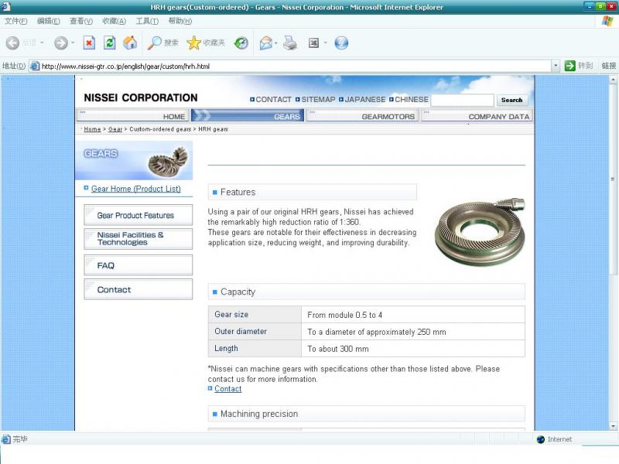Expand the Mail button dropdown arrow

(276, 43)
